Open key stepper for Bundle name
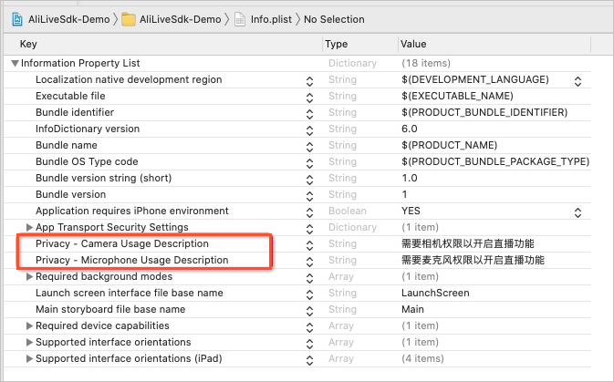This screenshot has width=614, height=382. click(x=310, y=147)
